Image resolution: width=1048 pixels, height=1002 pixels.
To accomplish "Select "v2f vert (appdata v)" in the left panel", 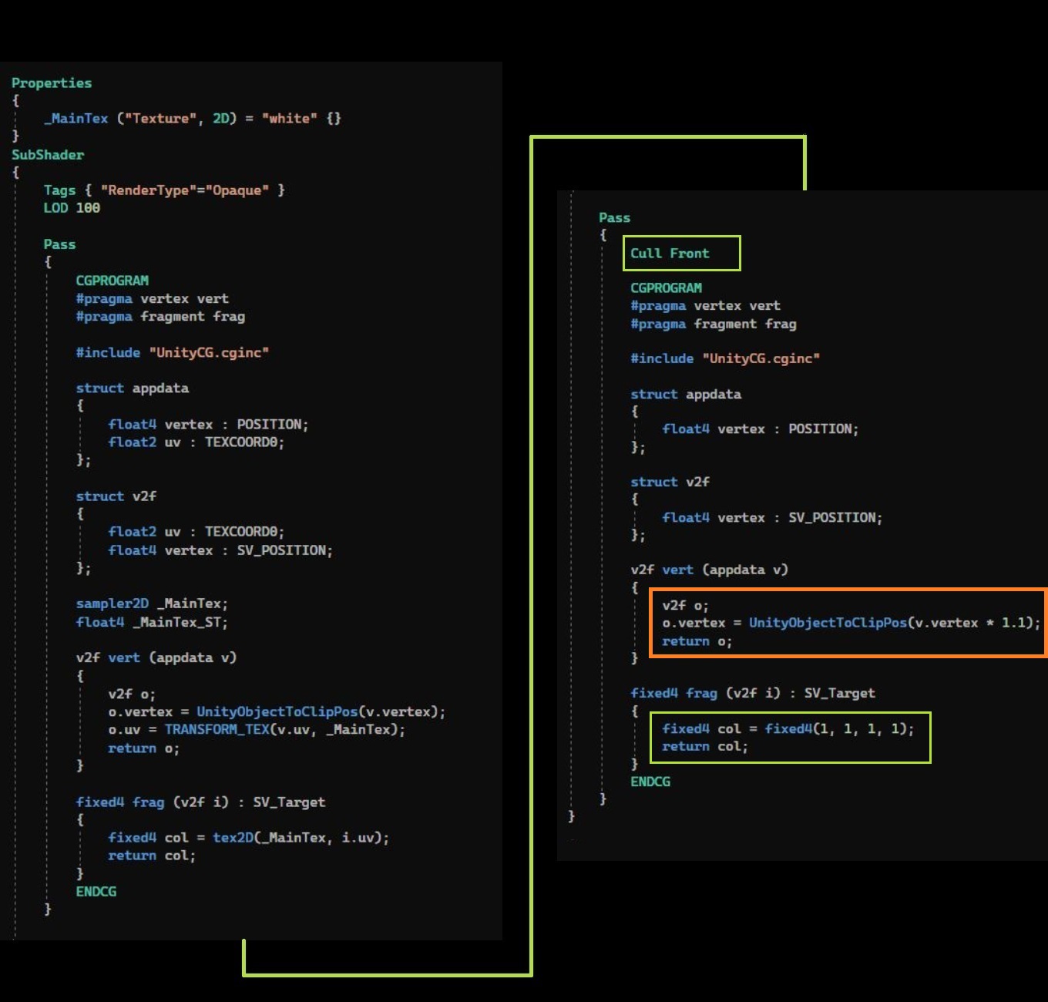I will pos(156,657).
